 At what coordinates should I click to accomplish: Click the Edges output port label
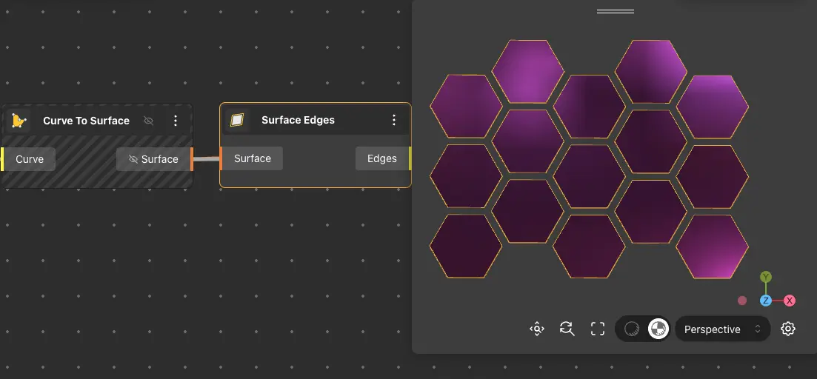tap(381, 158)
